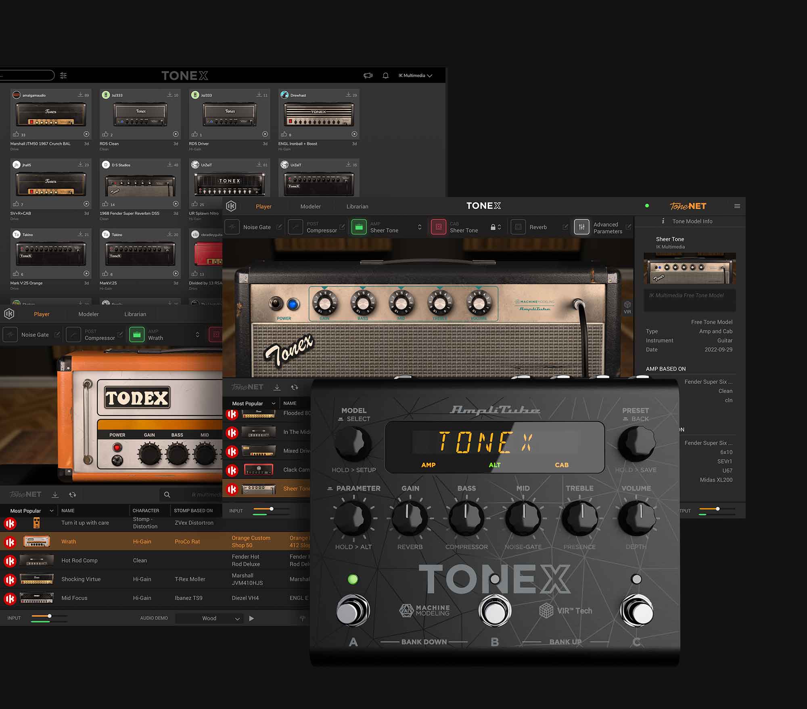Click the Sheer Tone amp thumbnail in info panel
The height and width of the screenshot is (709, 807).
[x=690, y=268]
